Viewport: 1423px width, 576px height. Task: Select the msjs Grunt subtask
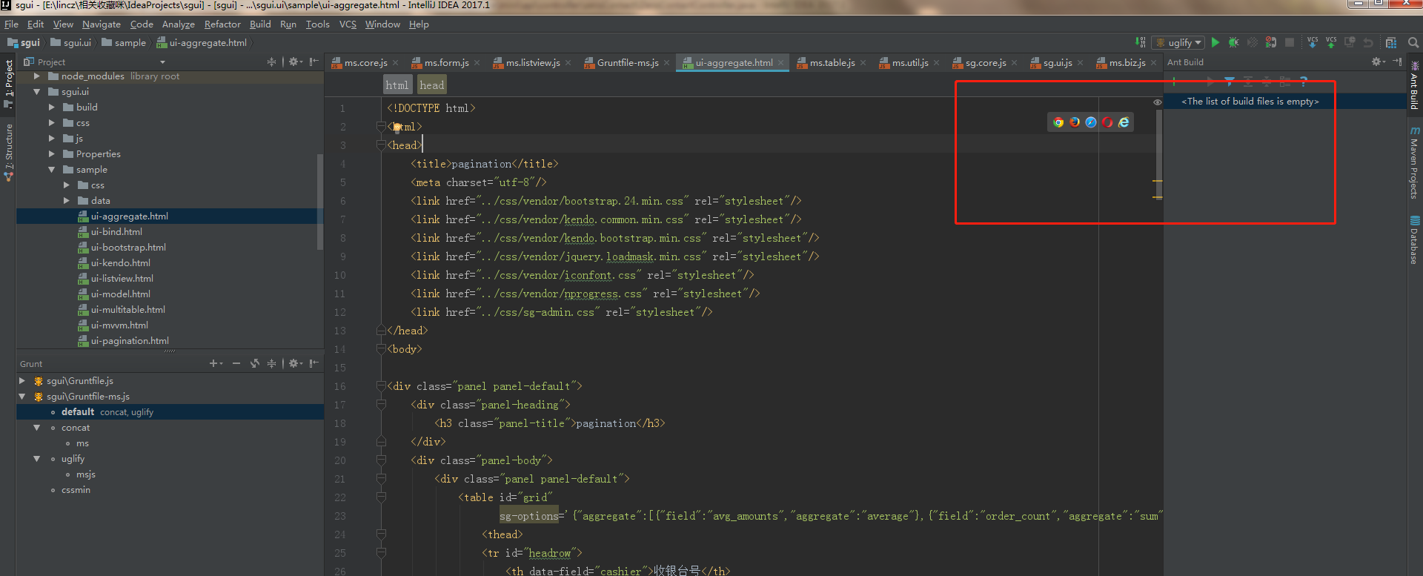(85, 474)
